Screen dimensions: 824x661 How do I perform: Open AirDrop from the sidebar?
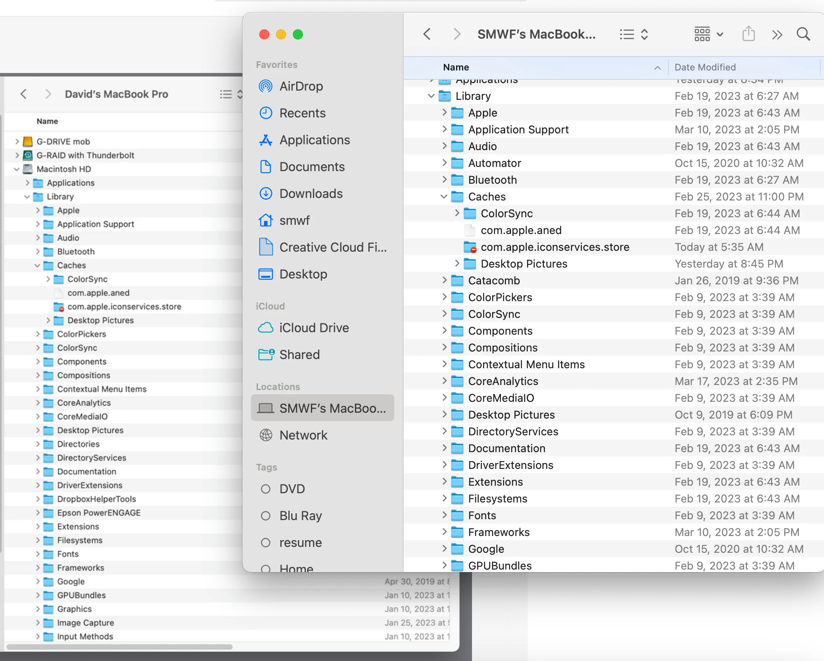click(301, 86)
